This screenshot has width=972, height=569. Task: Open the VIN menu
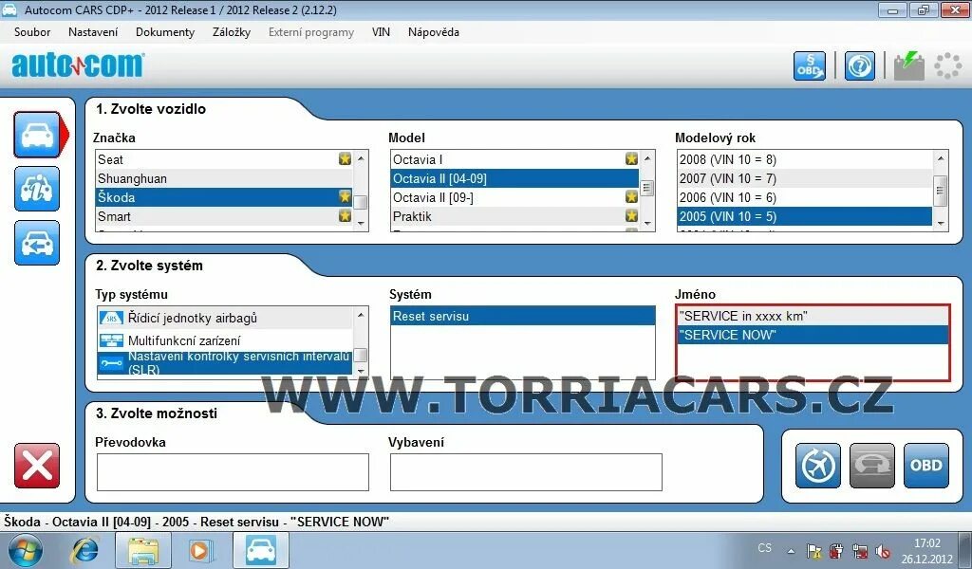click(x=381, y=32)
